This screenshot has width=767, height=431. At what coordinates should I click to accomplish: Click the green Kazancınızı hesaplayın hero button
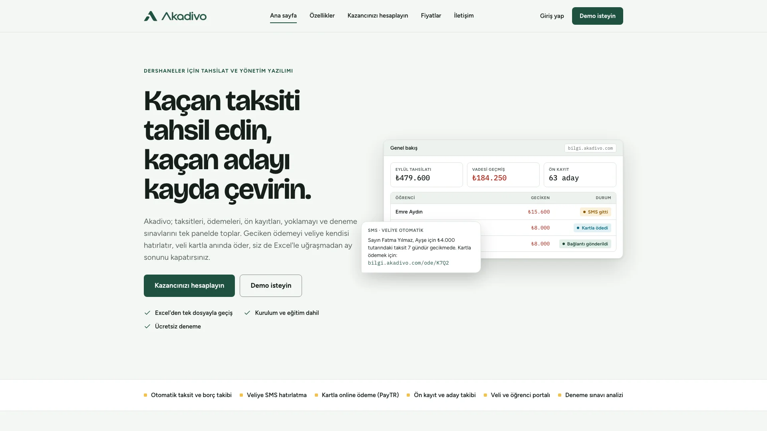click(x=189, y=286)
